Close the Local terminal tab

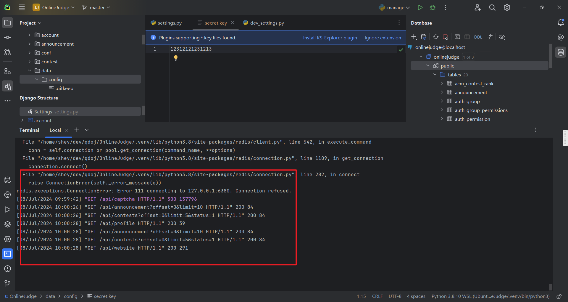point(67,130)
